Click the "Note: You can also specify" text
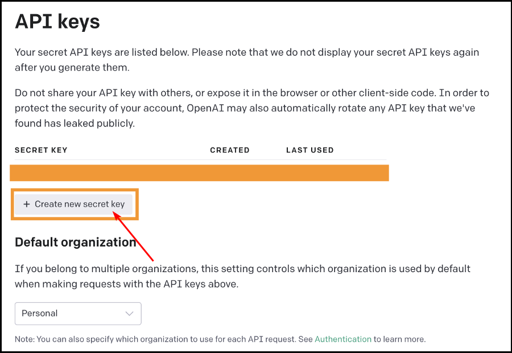512x353 pixels. click(220, 339)
